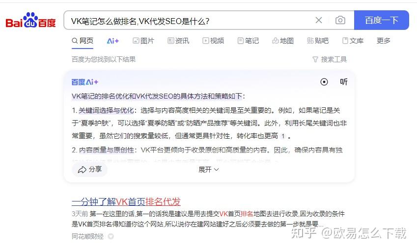Open the 更多 menu
This screenshot has height=250, width=417.
click(x=384, y=41)
